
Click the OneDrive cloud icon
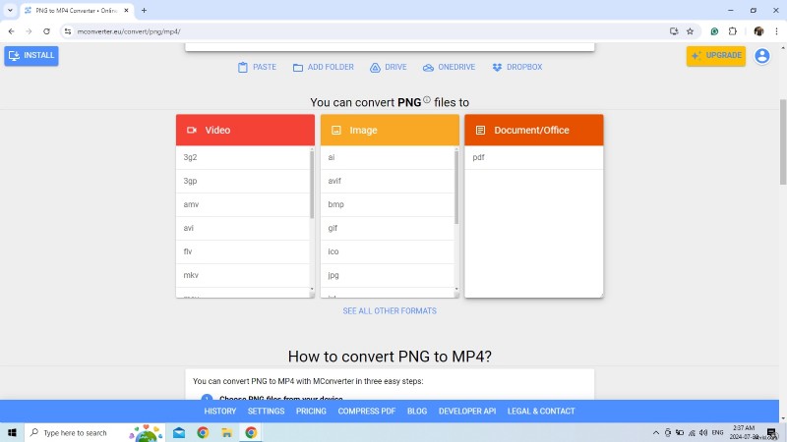click(428, 67)
